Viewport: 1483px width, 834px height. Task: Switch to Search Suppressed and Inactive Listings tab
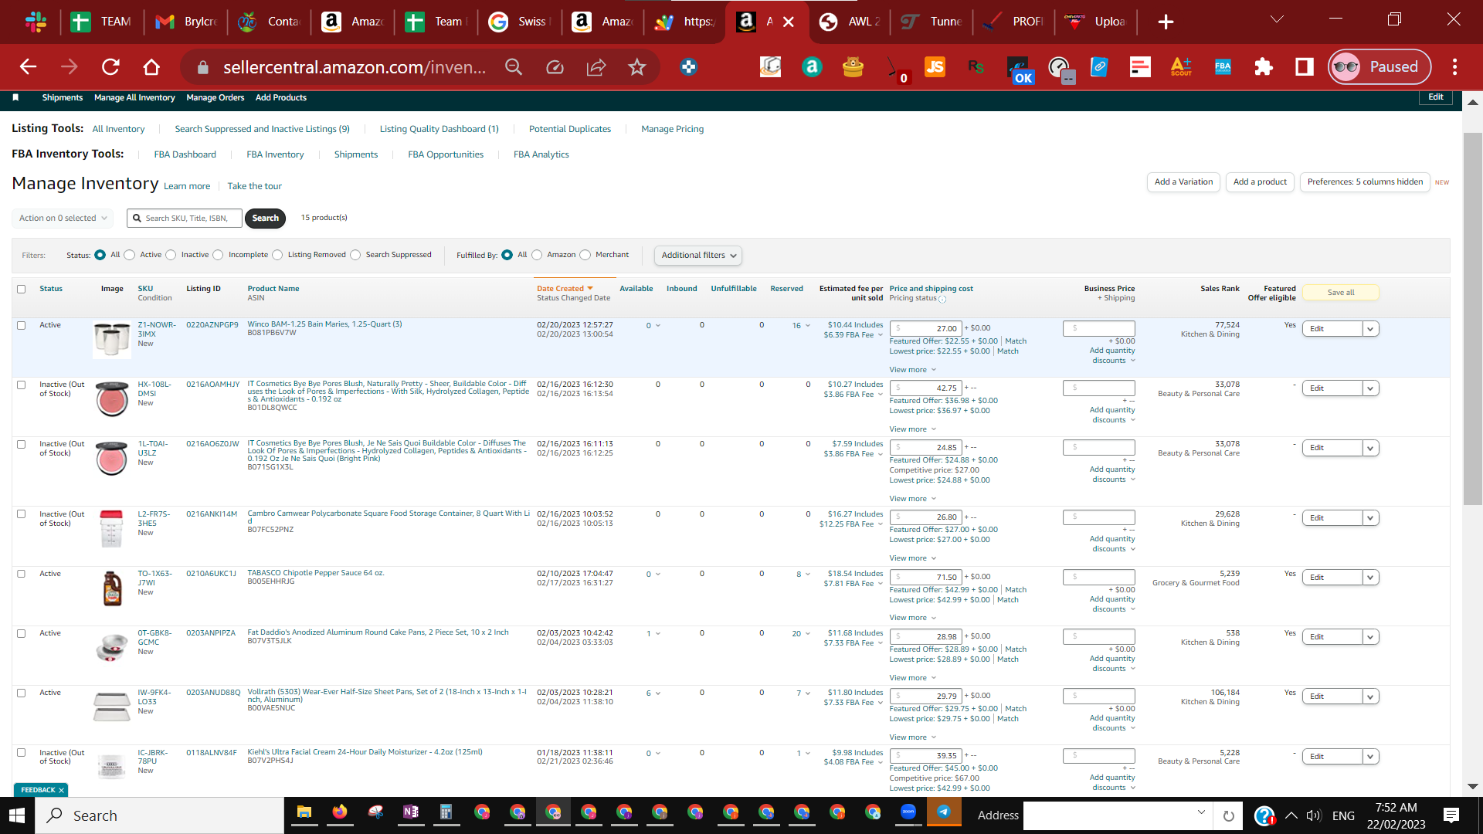point(262,129)
